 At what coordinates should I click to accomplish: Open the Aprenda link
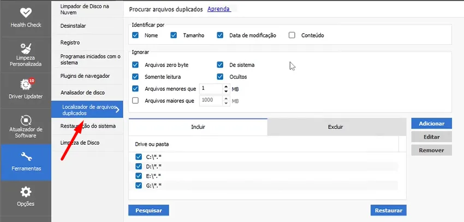click(218, 9)
